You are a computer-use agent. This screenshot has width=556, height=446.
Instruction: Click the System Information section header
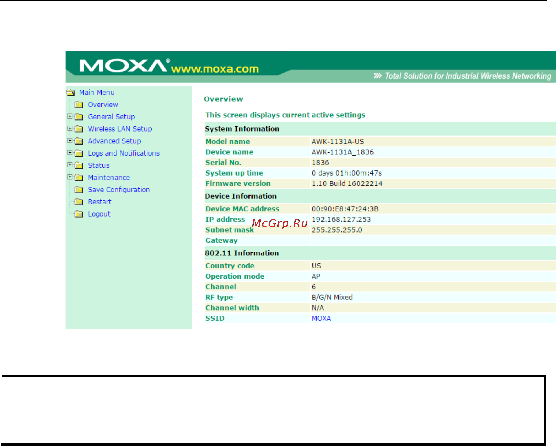pos(242,129)
